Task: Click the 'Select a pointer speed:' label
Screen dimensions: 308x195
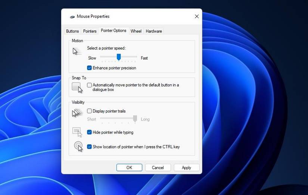Action: pos(106,48)
